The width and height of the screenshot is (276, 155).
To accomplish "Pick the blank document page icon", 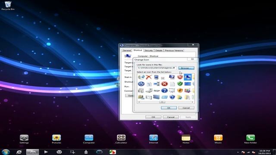I will tap(172, 84).
